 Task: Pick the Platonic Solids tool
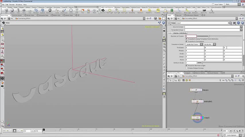coord(50,11)
